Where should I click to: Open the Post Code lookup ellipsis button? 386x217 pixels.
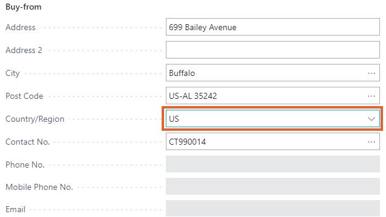click(372, 96)
